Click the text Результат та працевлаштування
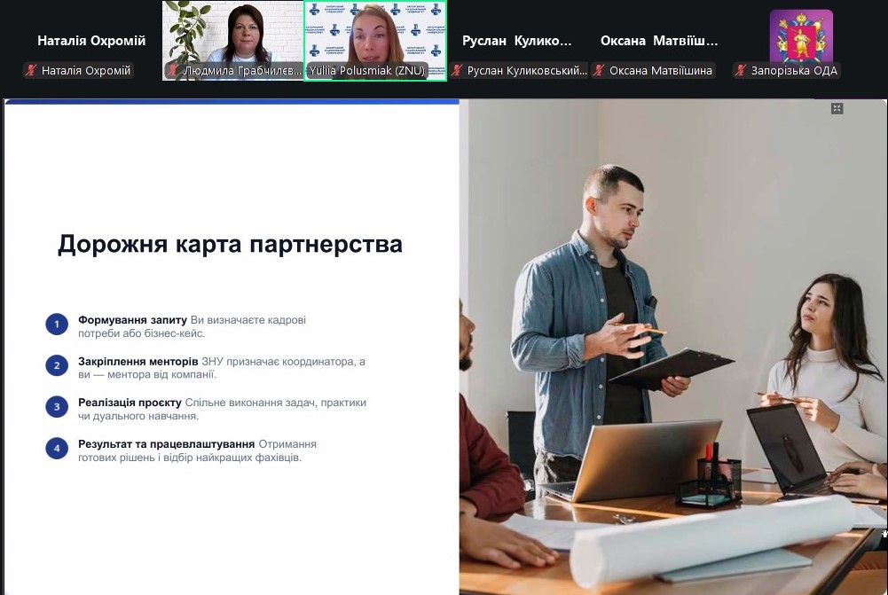 click(x=167, y=444)
